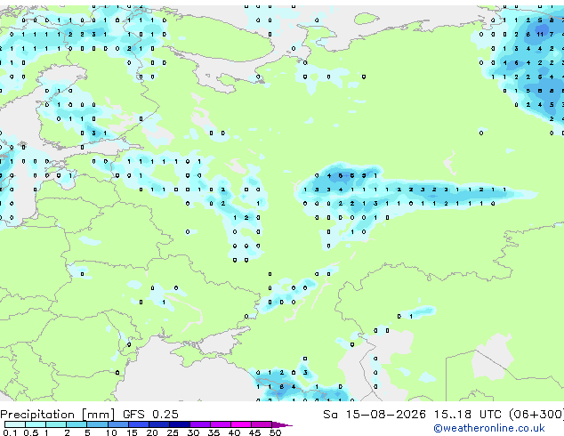Select legend swatch between 0.5 and 1
Viewport: 564px width, 436px height.
(x=36, y=424)
